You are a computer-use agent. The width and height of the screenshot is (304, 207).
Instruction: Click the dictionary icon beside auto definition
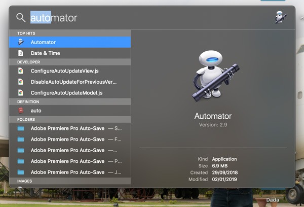[21, 111]
